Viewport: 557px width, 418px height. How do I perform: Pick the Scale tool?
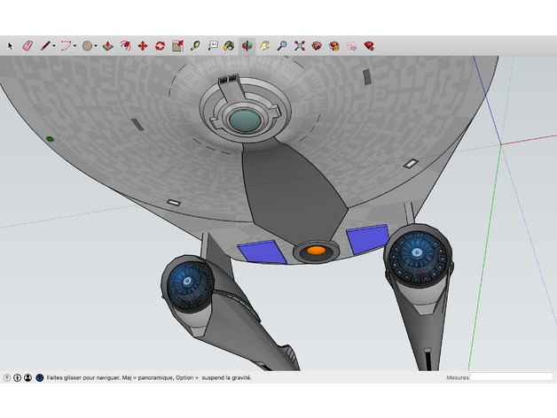(x=177, y=46)
